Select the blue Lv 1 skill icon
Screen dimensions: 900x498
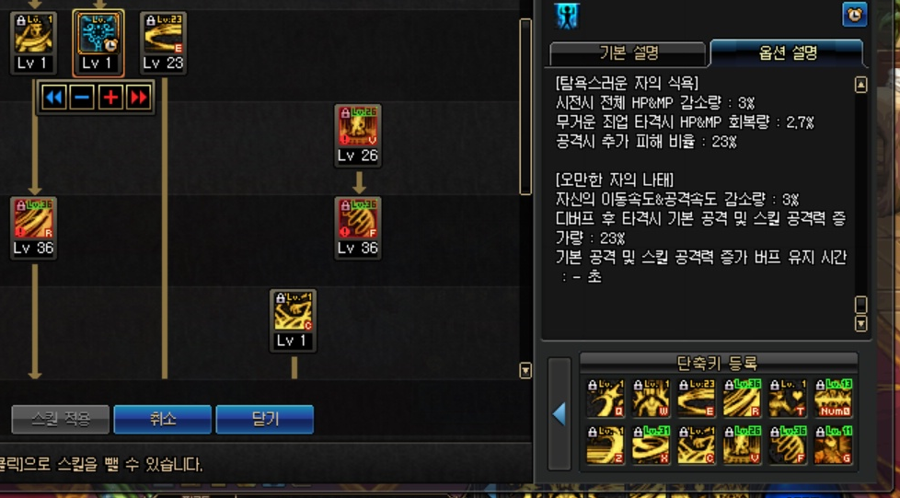(98, 36)
